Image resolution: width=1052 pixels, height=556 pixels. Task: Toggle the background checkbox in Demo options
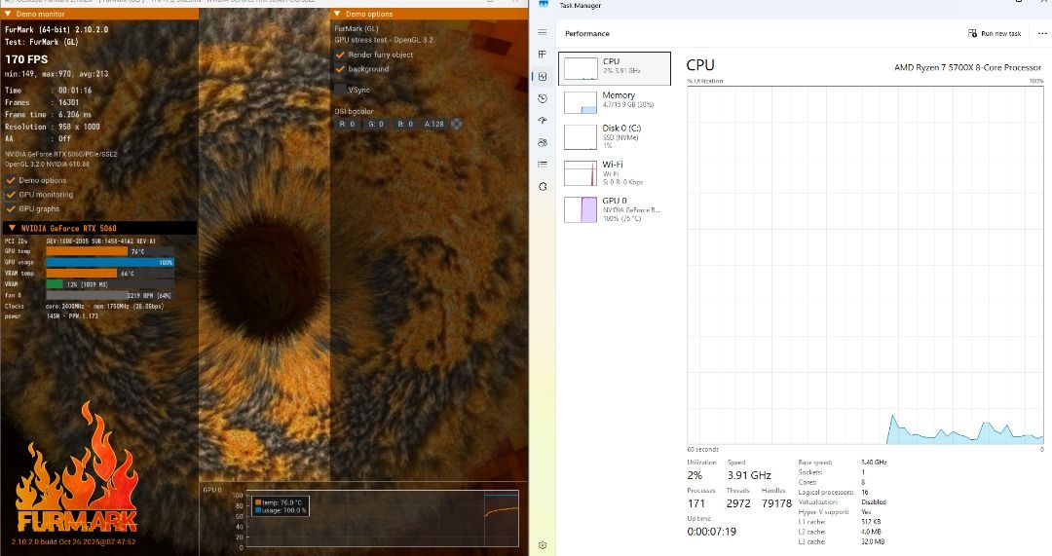pos(340,69)
